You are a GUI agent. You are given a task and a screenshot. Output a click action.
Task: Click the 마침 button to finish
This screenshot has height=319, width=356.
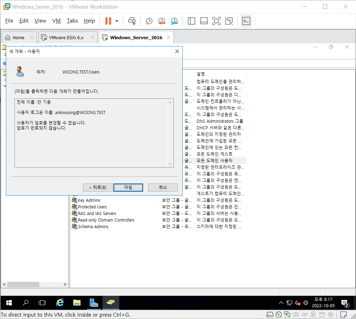128,187
